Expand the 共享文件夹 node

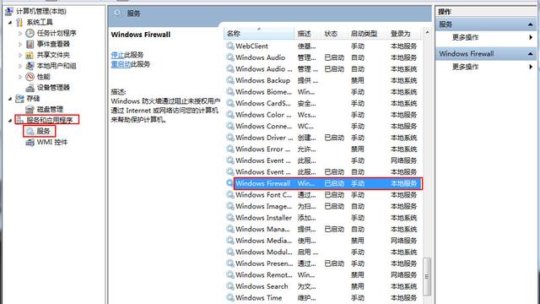point(20,55)
